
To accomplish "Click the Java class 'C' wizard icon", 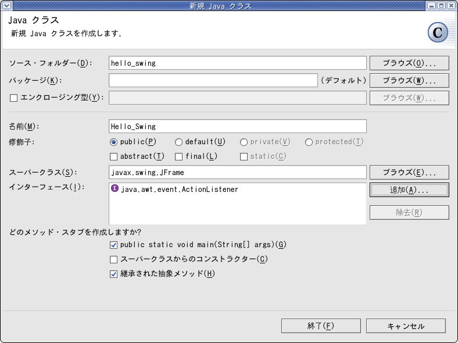I will (438, 33).
